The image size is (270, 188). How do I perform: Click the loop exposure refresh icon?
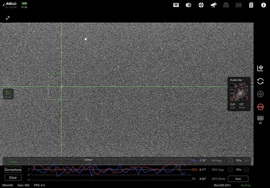point(260,81)
